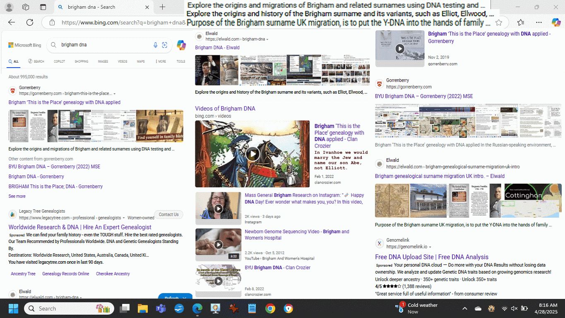565x318 pixels.
Task: View site information via the lock icon
Action: pyautogui.click(x=52, y=22)
